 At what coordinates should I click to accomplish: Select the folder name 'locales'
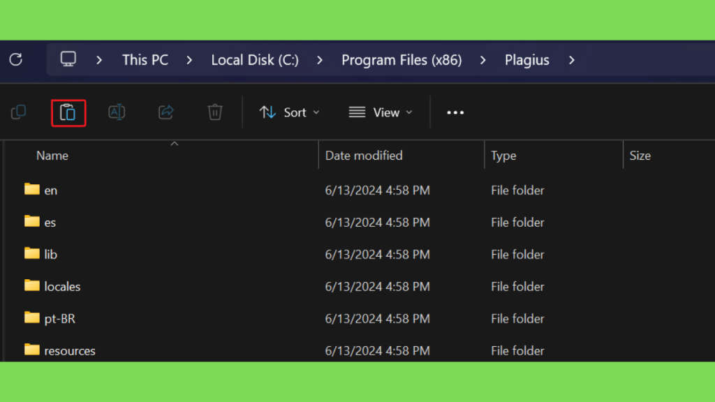(x=62, y=287)
